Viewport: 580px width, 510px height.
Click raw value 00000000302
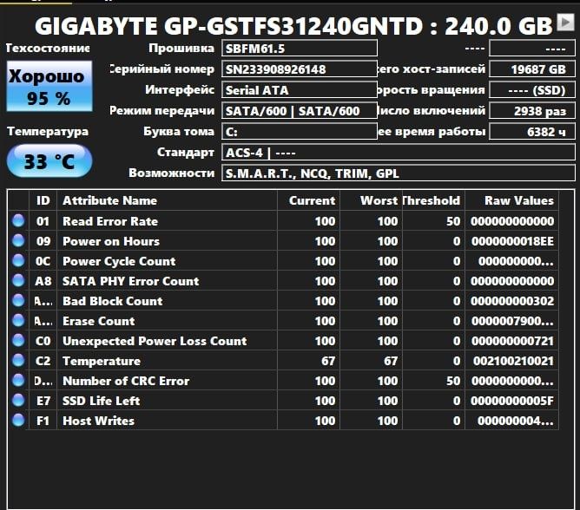click(512, 301)
